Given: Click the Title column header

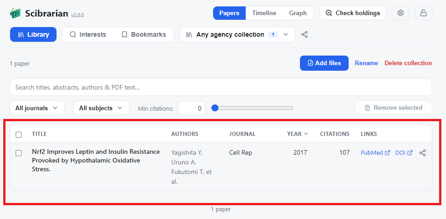Looking at the screenshot, I should tap(39, 134).
